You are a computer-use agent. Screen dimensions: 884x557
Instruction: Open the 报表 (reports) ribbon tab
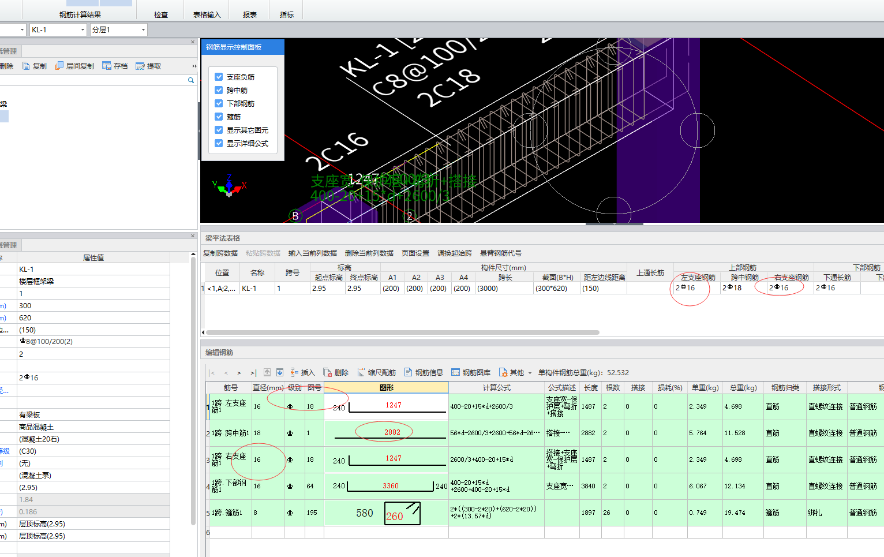(x=250, y=14)
